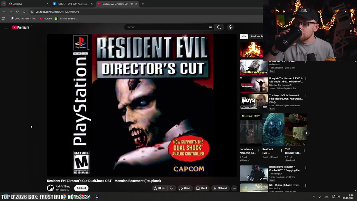Viewport: 357px width, 201px height.
Task: View site information icon in address bar
Action: (x=32, y=12)
